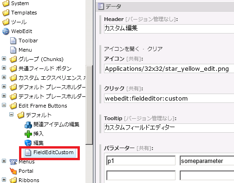Expand the グループ (Chunks) folder
Viewport: 234px width, 183px height.
click(4, 59)
